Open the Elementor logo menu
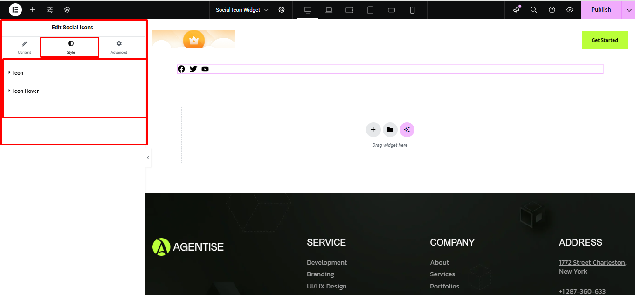This screenshot has width=635, height=295. coord(15,9)
